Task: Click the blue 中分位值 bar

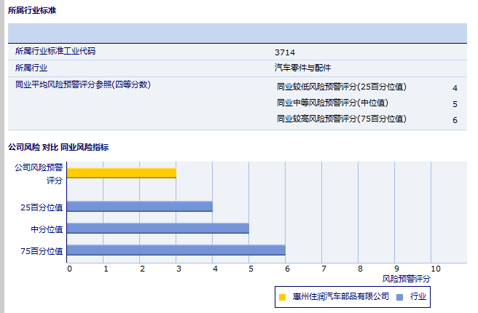Action: pyautogui.click(x=158, y=229)
